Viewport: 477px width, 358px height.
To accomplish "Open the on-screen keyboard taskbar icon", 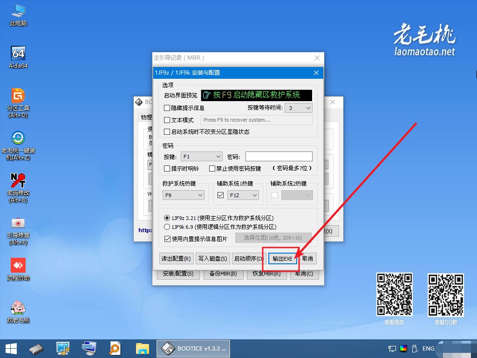I will pos(89,349).
